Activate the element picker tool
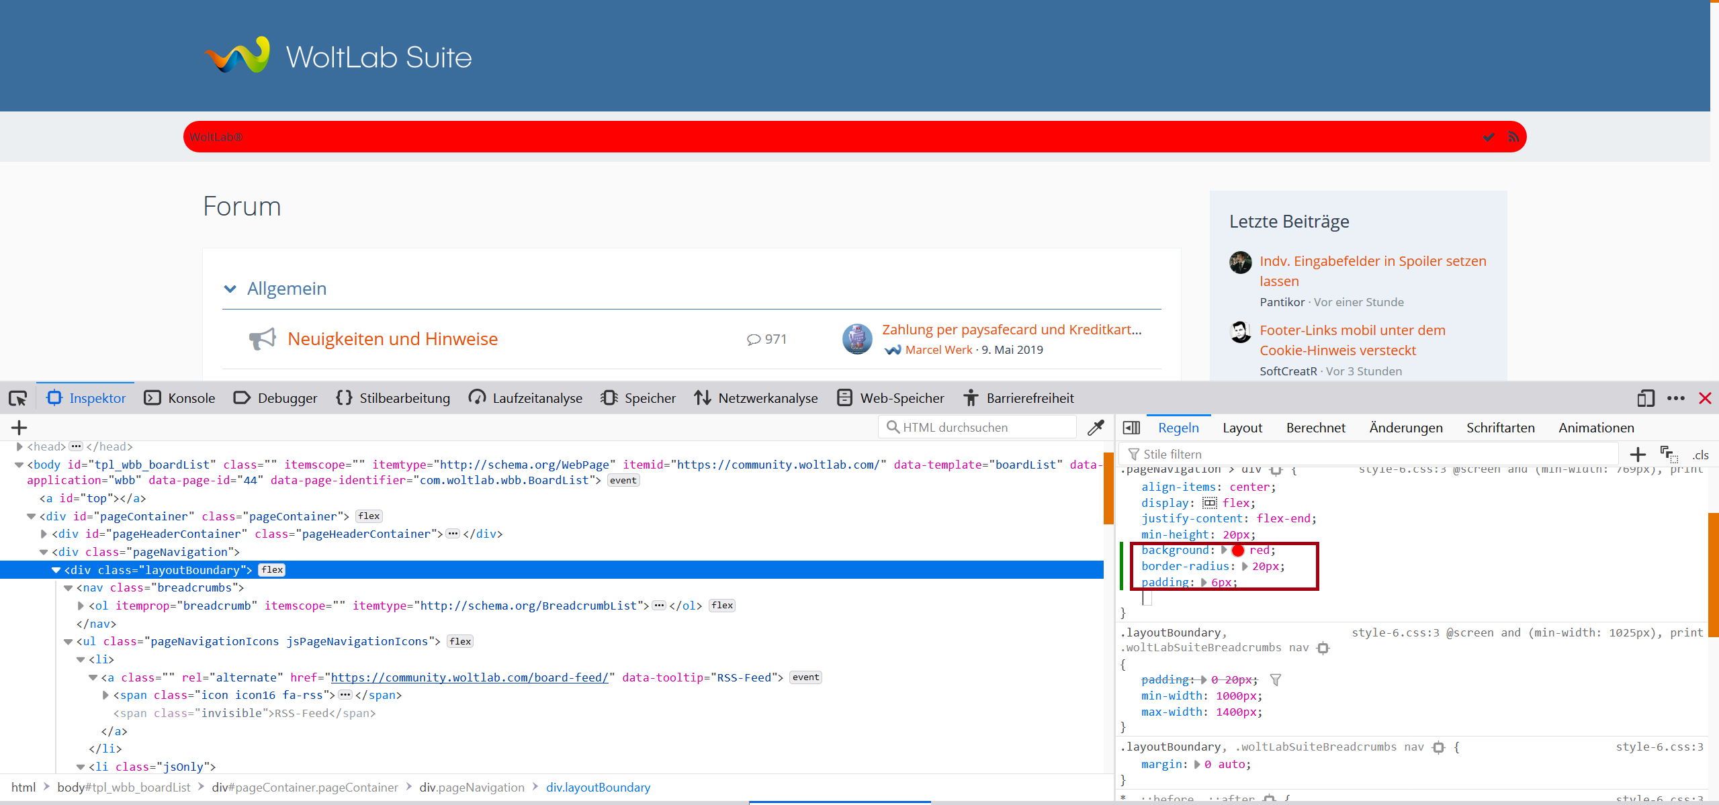1719x805 pixels. tap(18, 398)
